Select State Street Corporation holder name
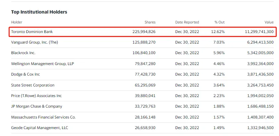Screen dimensions: 279x136 click(x=33, y=85)
